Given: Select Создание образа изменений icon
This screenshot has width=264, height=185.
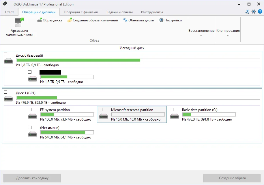Looking at the screenshot, I should pyautogui.click(x=70, y=20).
